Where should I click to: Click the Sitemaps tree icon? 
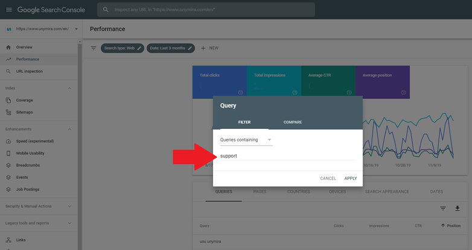click(8, 112)
